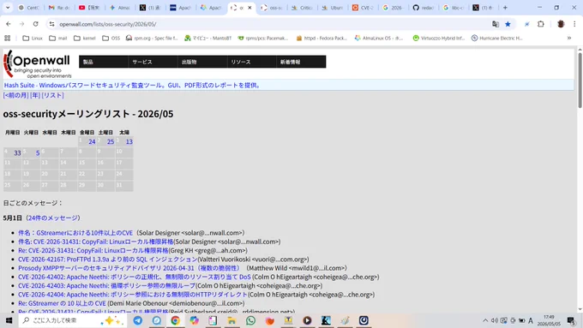
Task: Open the OSS bookmarks folder
Action: click(x=111, y=38)
